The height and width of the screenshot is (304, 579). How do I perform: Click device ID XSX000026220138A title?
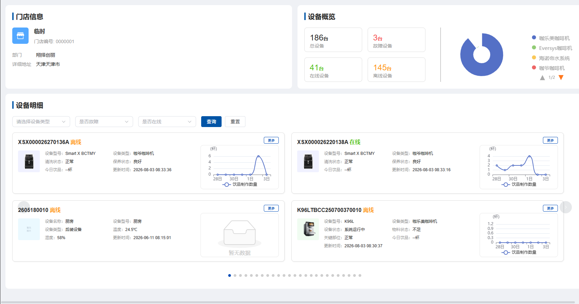pos(323,142)
